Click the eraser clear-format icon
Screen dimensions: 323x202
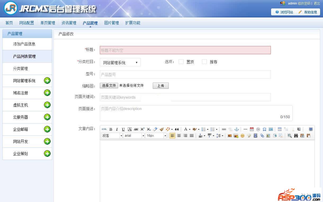pos(155,129)
